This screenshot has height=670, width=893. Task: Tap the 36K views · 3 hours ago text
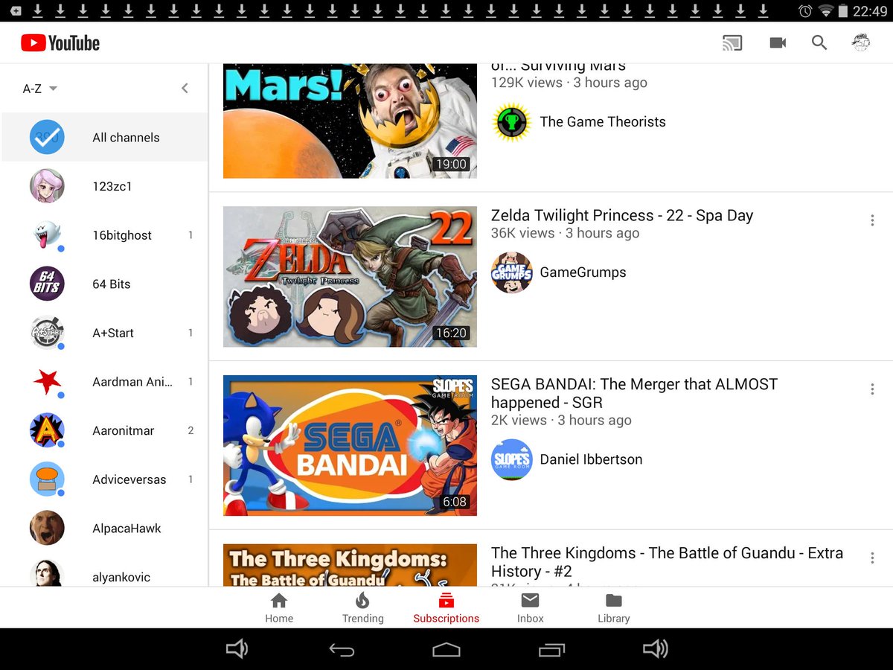click(566, 233)
